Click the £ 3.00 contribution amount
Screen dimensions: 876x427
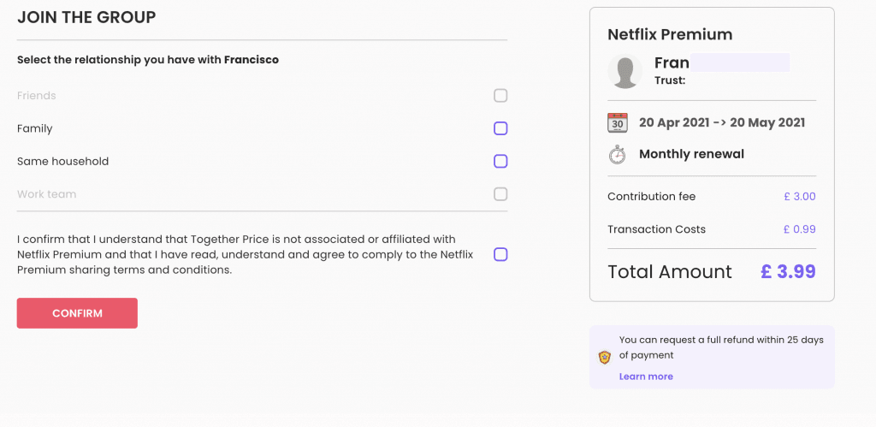800,197
